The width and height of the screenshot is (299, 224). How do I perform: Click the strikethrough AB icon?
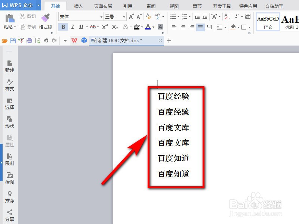point(93,27)
